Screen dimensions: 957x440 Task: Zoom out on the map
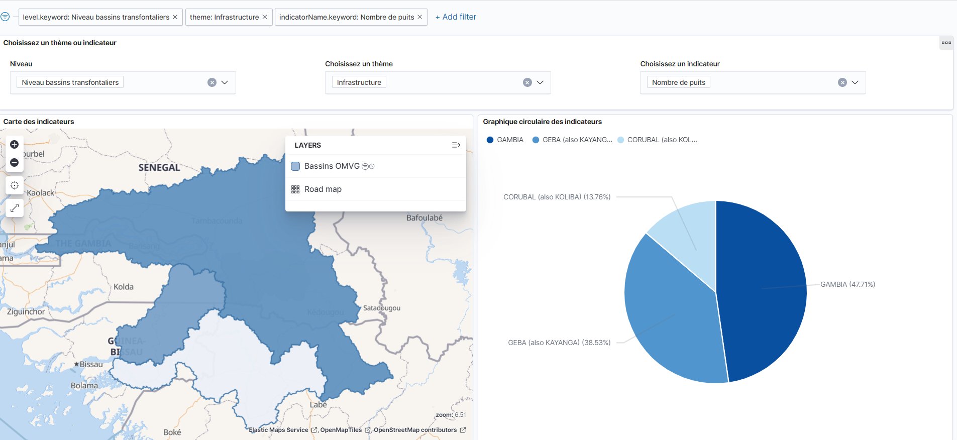pos(15,162)
